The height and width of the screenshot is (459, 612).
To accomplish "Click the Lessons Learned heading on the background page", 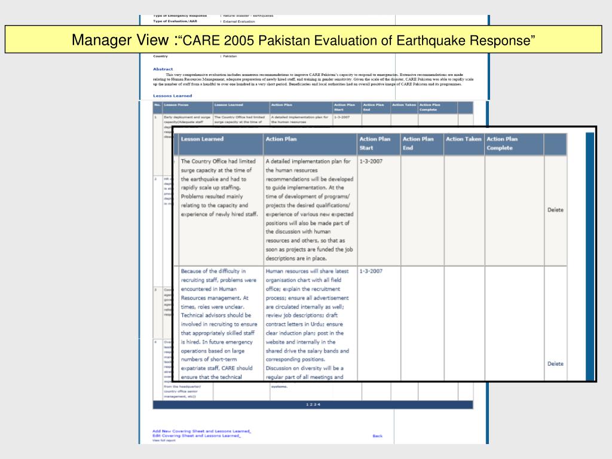I will [x=173, y=96].
